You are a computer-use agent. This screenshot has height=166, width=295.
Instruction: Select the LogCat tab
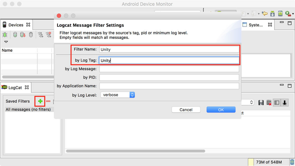pyautogui.click(x=15, y=88)
